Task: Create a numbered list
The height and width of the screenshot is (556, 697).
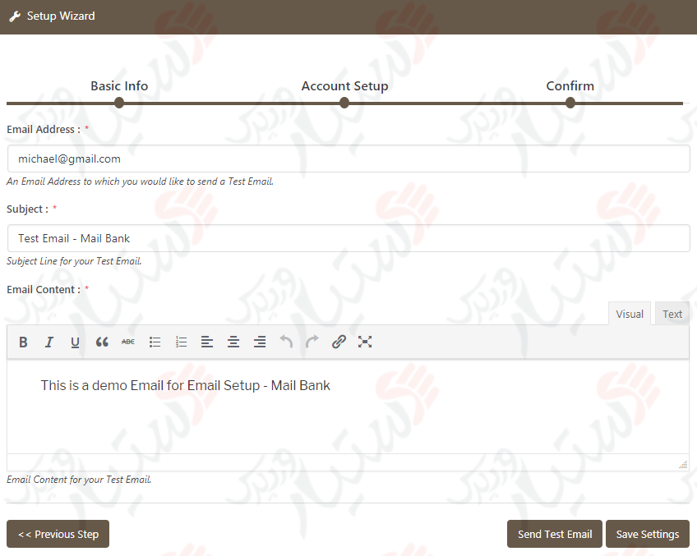Action: (181, 342)
